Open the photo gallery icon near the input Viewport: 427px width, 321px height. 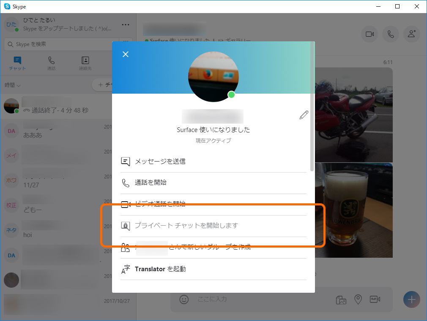pos(341,299)
